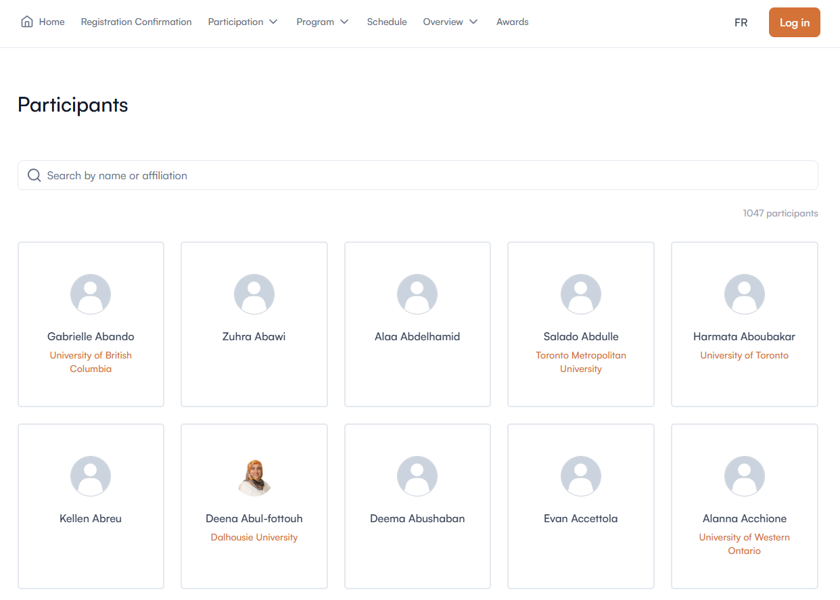Click Zuhra Abawi's avatar icon
840x600 pixels.
[x=254, y=294]
